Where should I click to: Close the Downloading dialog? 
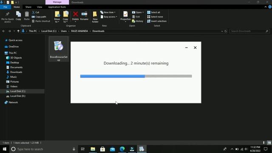(195, 48)
